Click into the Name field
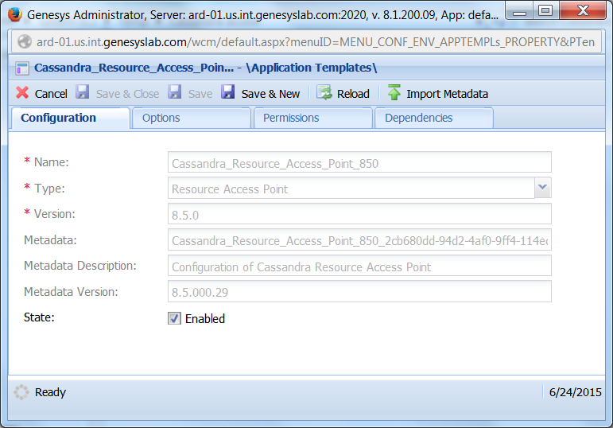613x428 pixels. pos(359,162)
